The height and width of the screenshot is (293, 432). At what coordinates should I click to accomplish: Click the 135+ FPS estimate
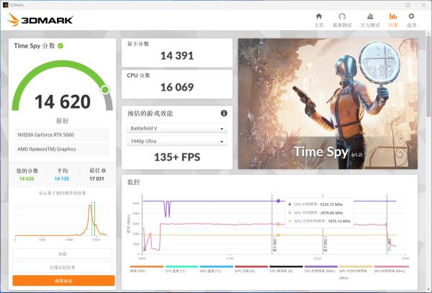[177, 157]
